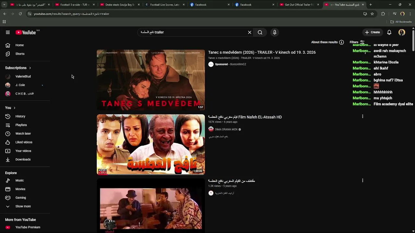
Task: Open Tanec s medvědem trailer thumbnail
Action: point(151,80)
